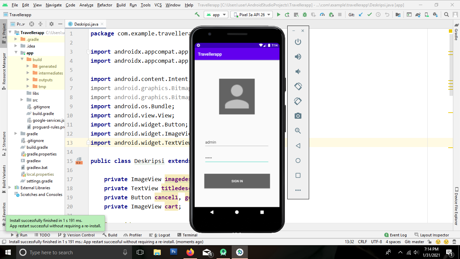Viewport: 460px width, 259px height.
Task: Open the VCS menu
Action: click(158, 5)
